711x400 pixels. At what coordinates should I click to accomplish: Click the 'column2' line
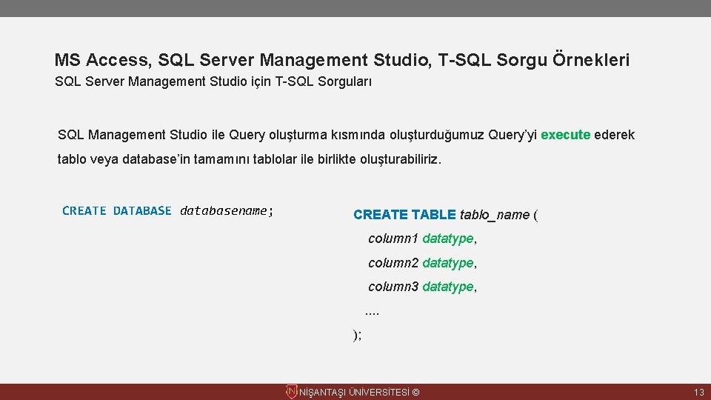(x=422, y=263)
